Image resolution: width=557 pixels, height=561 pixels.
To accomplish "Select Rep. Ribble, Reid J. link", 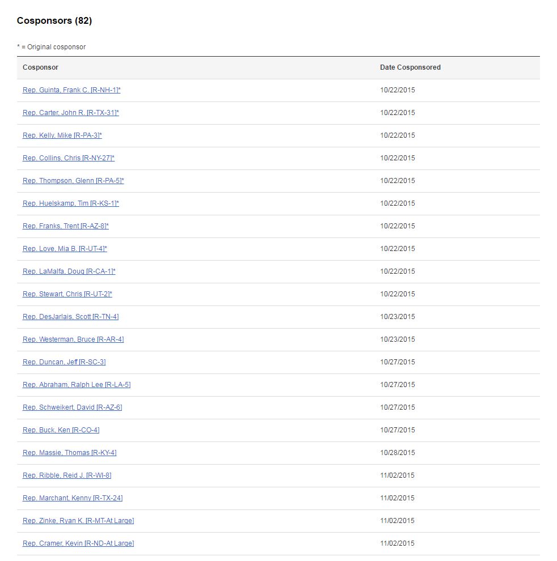I will pos(67,475).
